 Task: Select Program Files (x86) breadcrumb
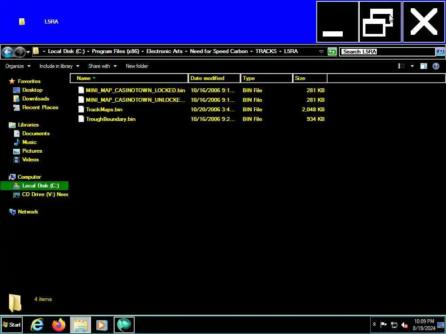point(115,51)
